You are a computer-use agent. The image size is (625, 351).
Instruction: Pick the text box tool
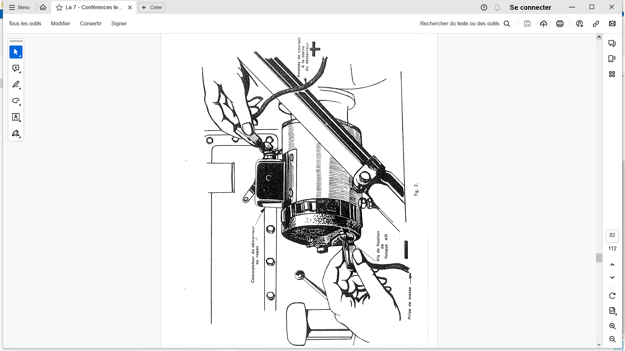pyautogui.click(x=16, y=117)
